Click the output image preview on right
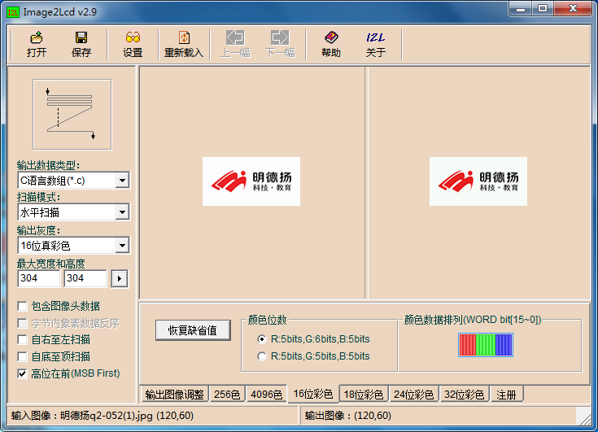This screenshot has height=432, width=598. pyautogui.click(x=478, y=181)
